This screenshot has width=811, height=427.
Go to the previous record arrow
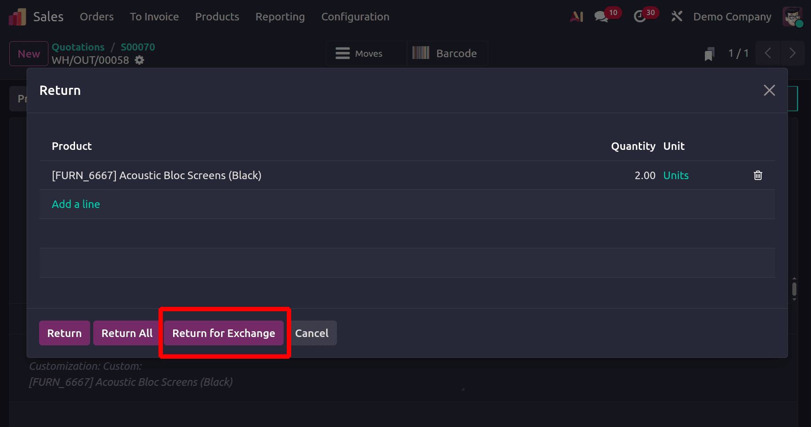pyautogui.click(x=767, y=54)
